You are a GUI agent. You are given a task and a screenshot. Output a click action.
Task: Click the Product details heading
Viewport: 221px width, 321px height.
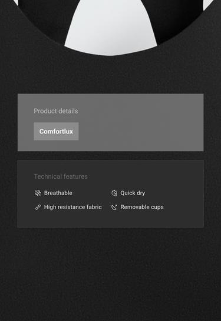coord(56,111)
